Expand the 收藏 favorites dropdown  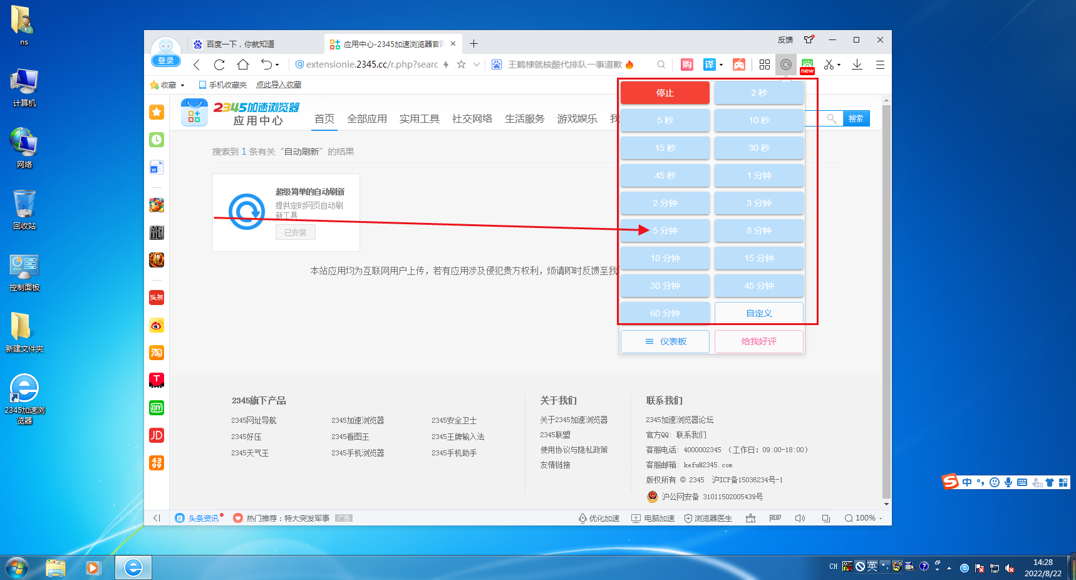pos(182,85)
